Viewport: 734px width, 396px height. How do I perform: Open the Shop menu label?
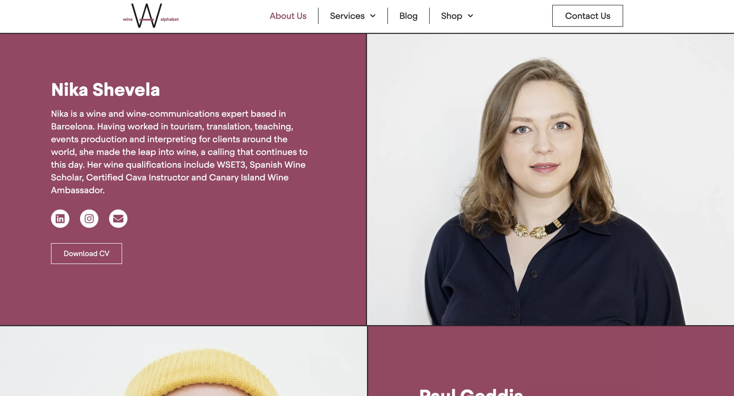[x=452, y=16]
